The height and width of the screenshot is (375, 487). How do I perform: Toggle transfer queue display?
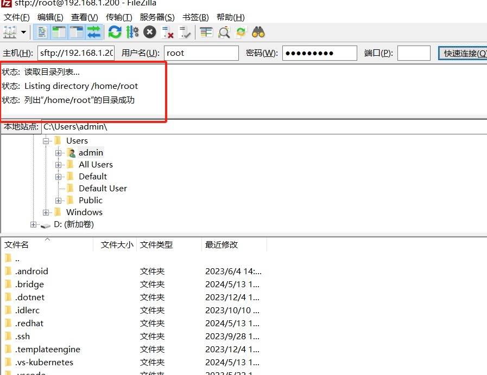94,33
